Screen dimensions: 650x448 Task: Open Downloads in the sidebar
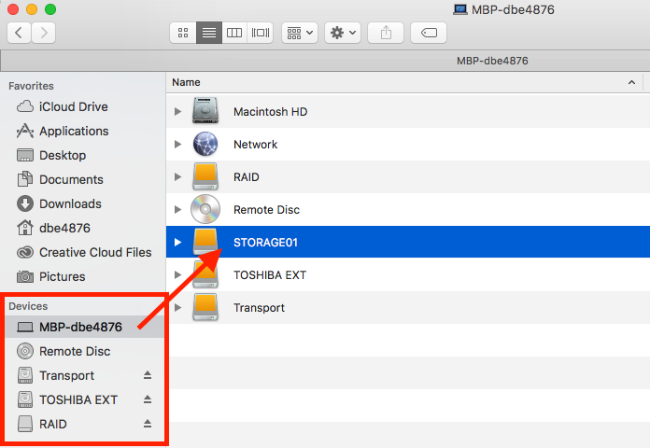70,203
